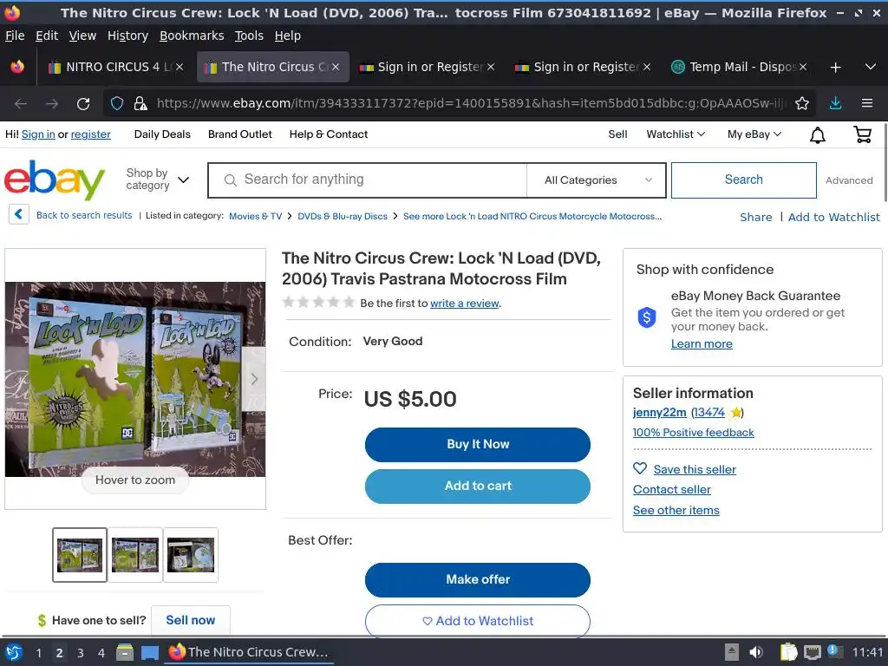Click the Sign in link

pyautogui.click(x=38, y=134)
